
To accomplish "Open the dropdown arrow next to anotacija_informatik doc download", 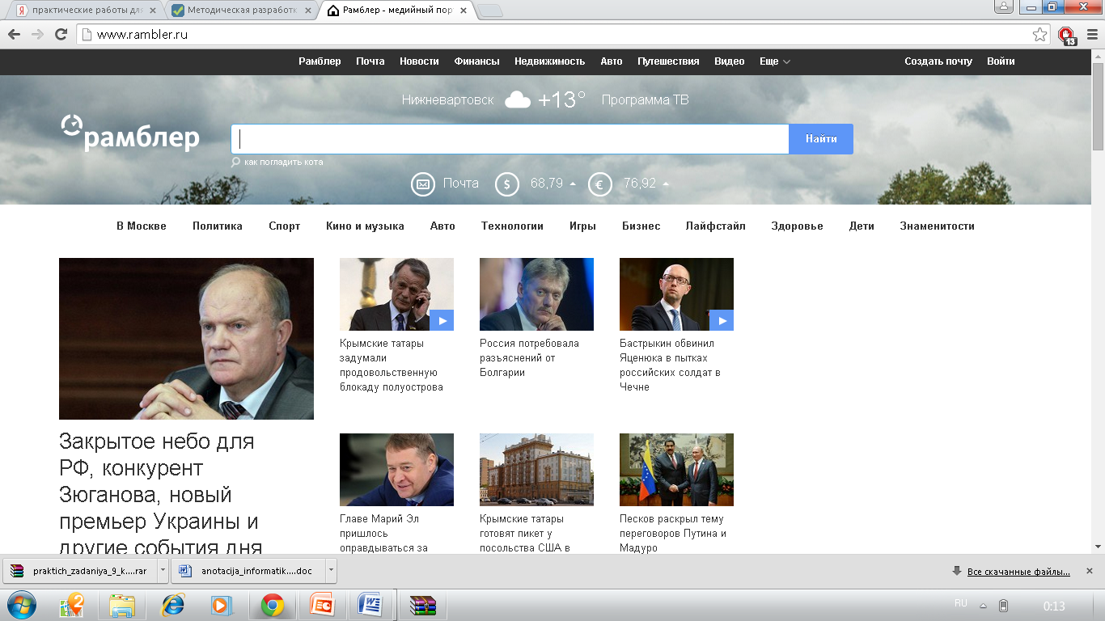I will pyautogui.click(x=331, y=570).
